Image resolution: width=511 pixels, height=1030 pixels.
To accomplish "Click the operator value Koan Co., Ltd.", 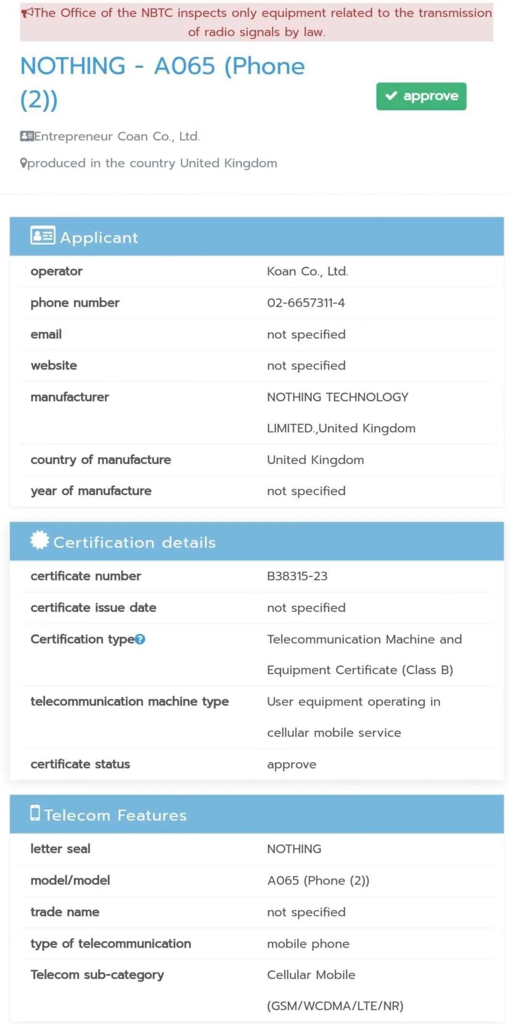I will click(307, 271).
